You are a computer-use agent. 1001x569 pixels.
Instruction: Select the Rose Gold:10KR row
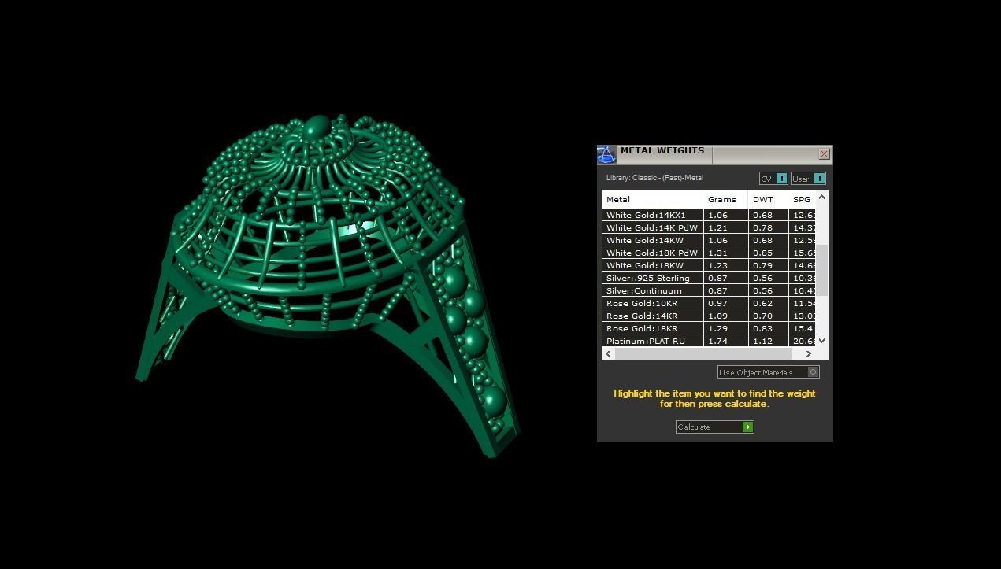pyautogui.click(x=709, y=303)
